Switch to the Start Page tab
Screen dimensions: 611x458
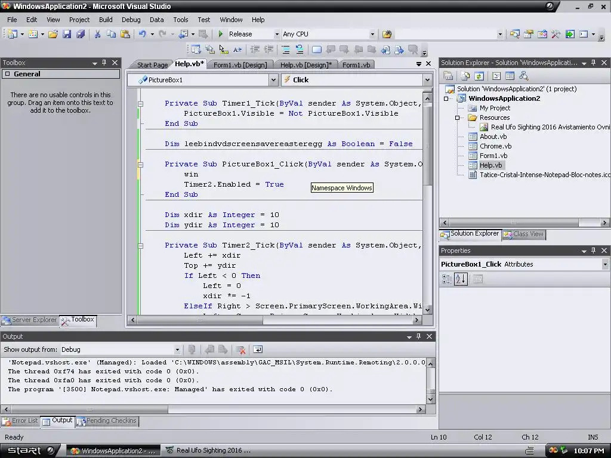(x=152, y=65)
